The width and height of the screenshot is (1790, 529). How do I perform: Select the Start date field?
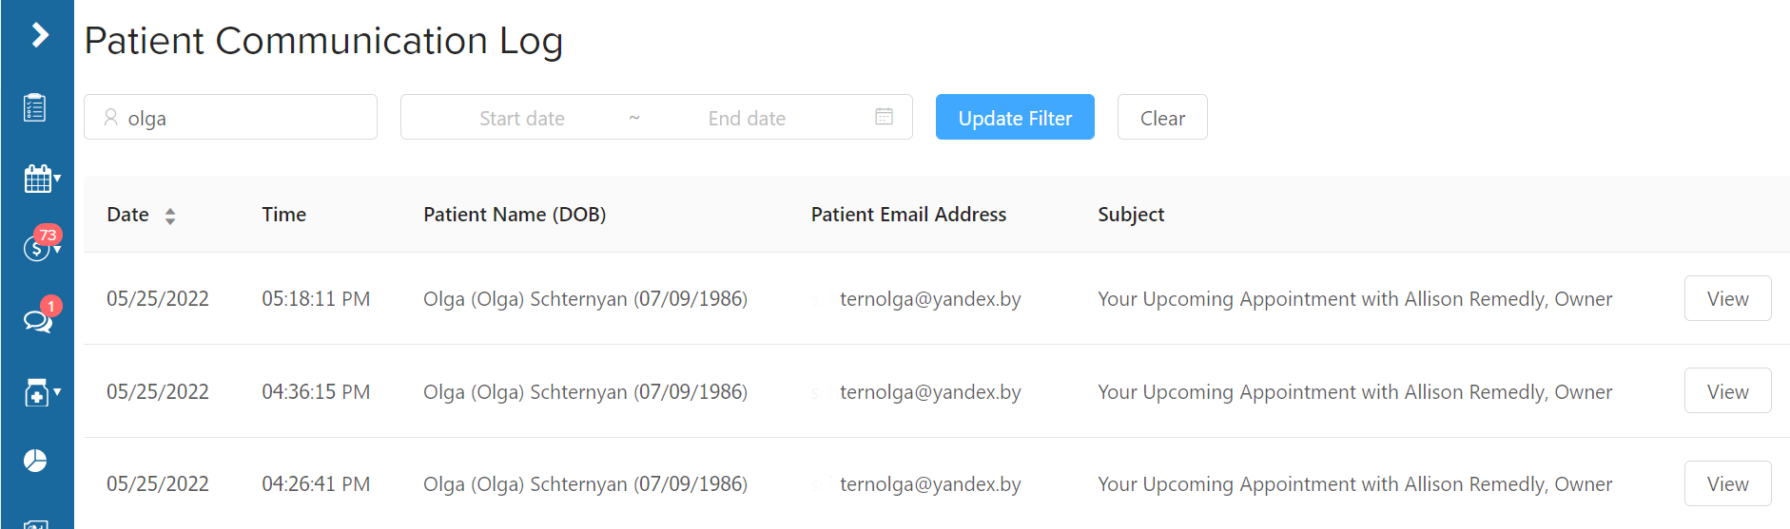pyautogui.click(x=521, y=118)
